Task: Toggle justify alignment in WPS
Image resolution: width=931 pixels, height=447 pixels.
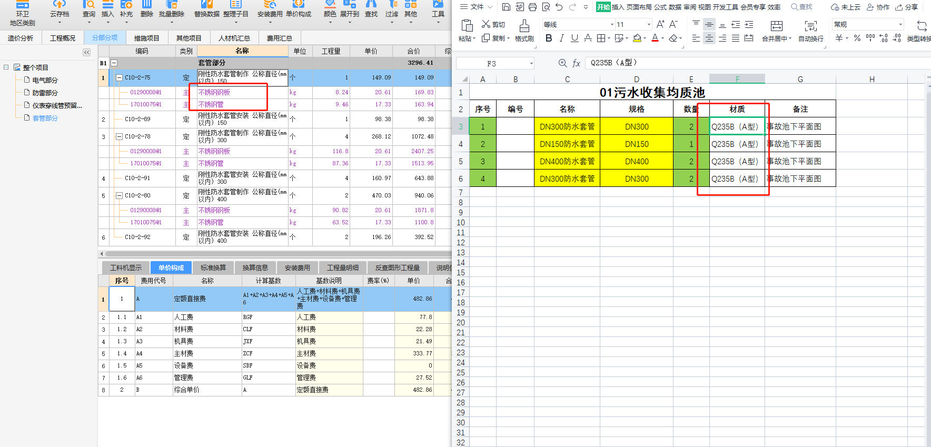Action: coord(736,38)
